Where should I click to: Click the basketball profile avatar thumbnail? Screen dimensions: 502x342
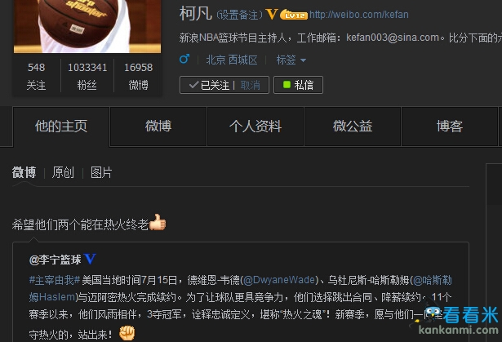pos(87,26)
